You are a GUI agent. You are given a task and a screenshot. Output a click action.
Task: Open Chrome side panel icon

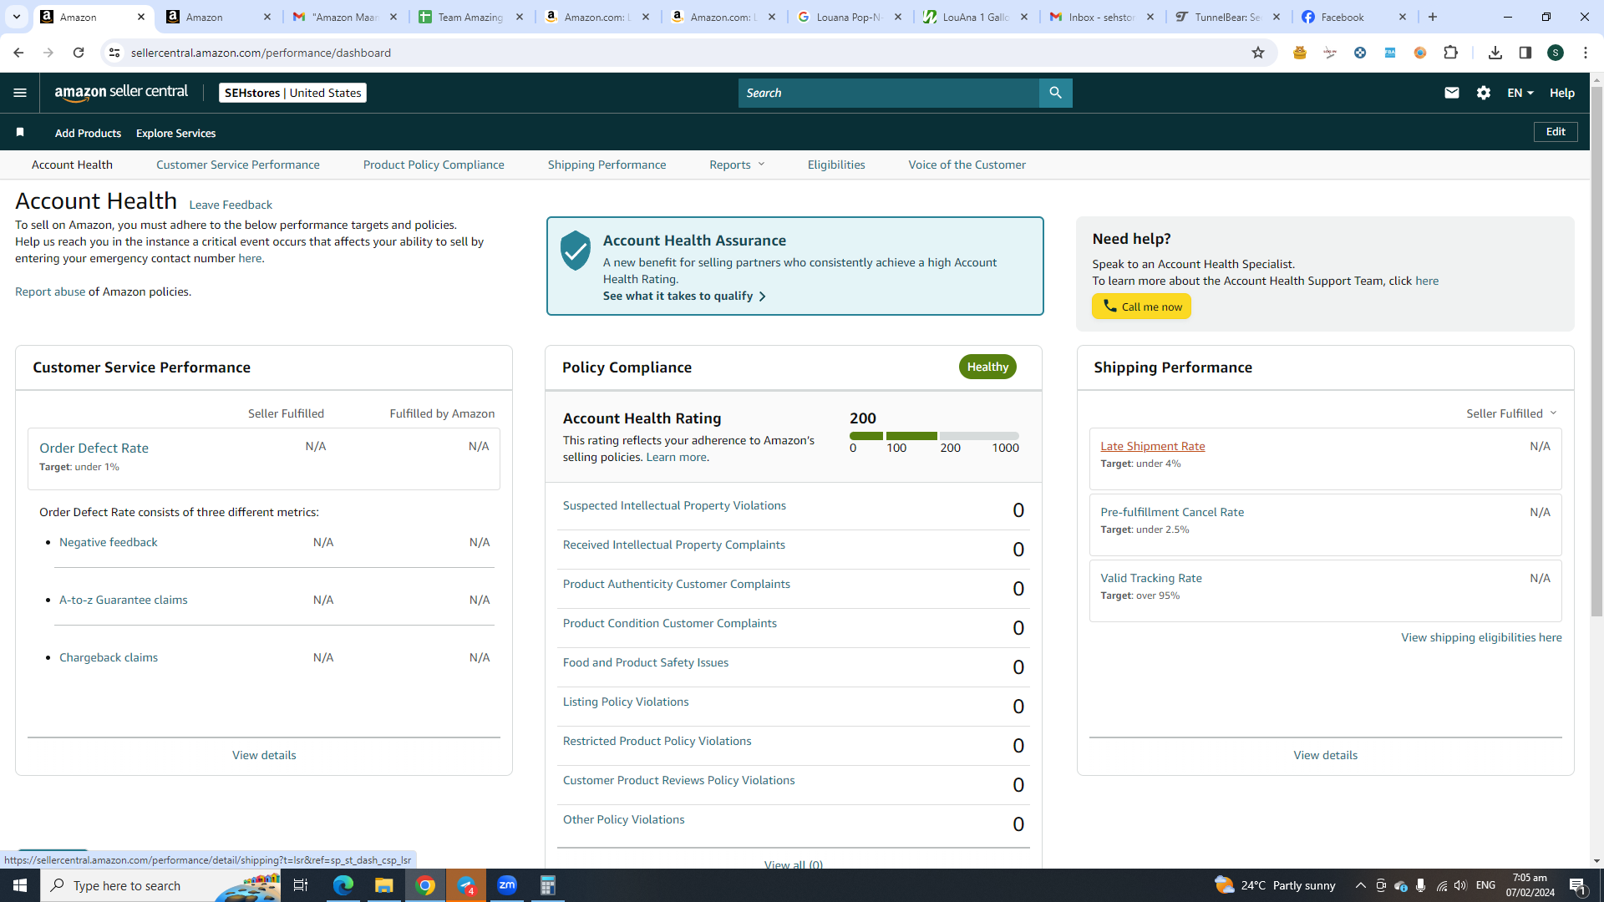(1525, 53)
